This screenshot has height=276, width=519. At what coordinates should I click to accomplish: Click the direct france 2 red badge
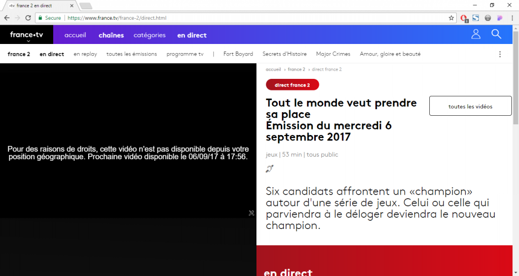292,85
